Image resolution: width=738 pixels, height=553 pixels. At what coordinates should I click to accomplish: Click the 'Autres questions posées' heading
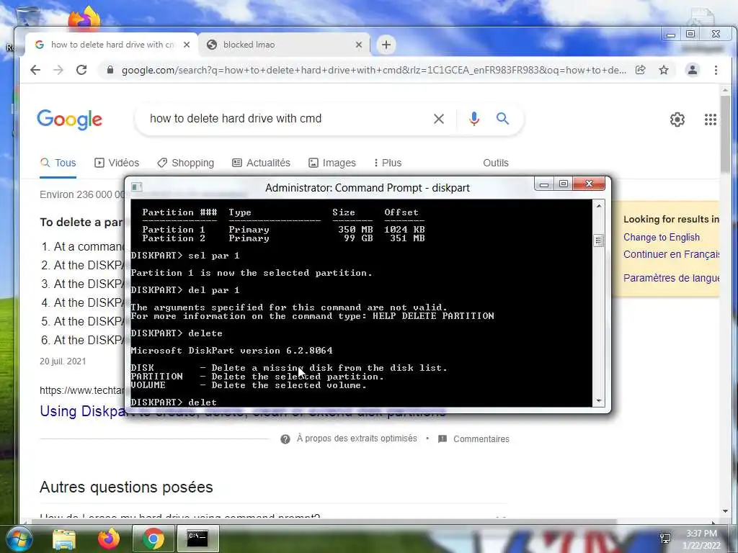126,487
